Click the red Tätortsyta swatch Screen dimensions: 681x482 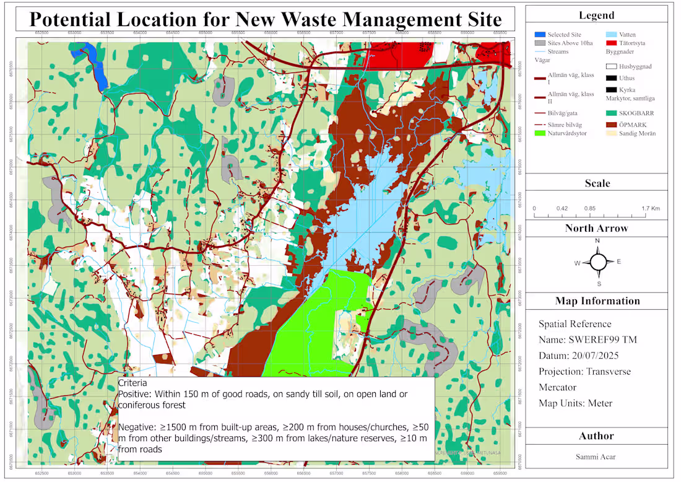(x=611, y=43)
